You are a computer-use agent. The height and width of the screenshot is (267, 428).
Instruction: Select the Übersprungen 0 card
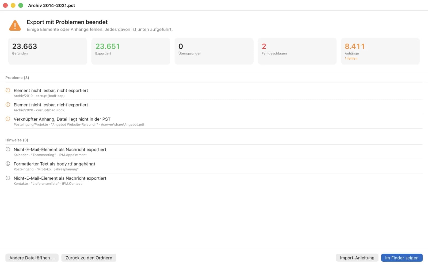(x=214, y=51)
